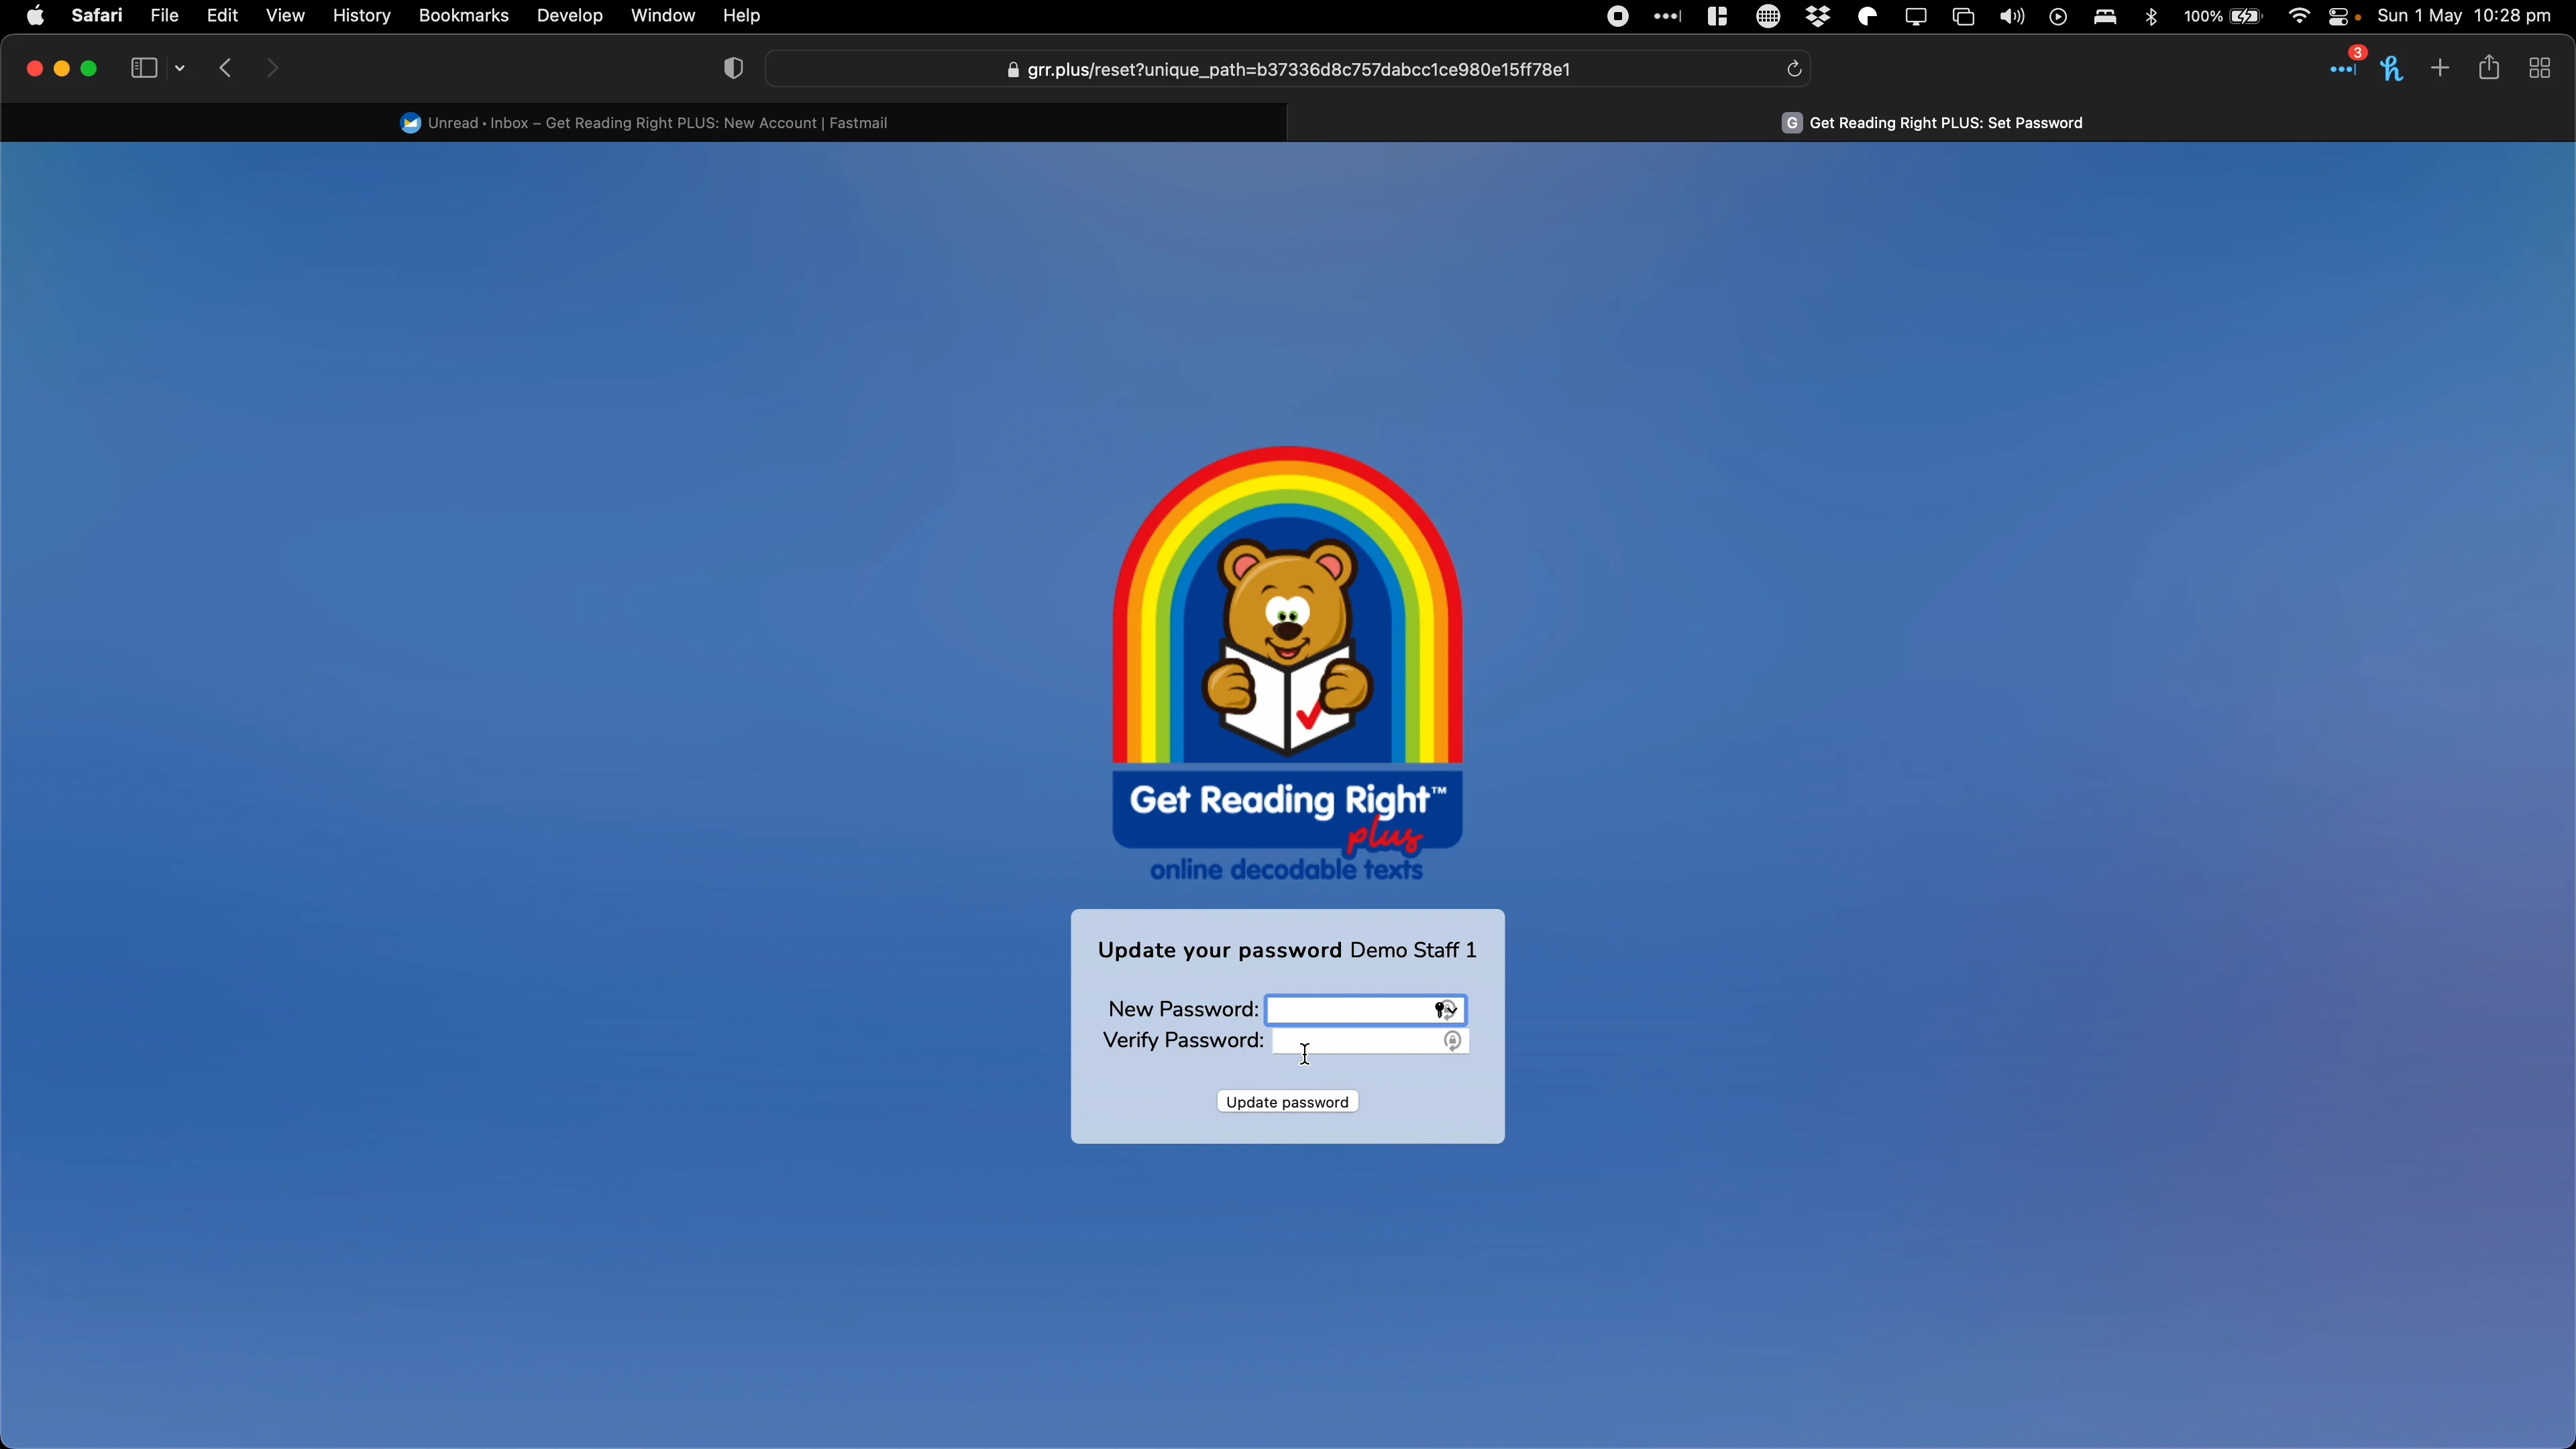
Task: Open the Bookmarks menu
Action: (x=463, y=16)
